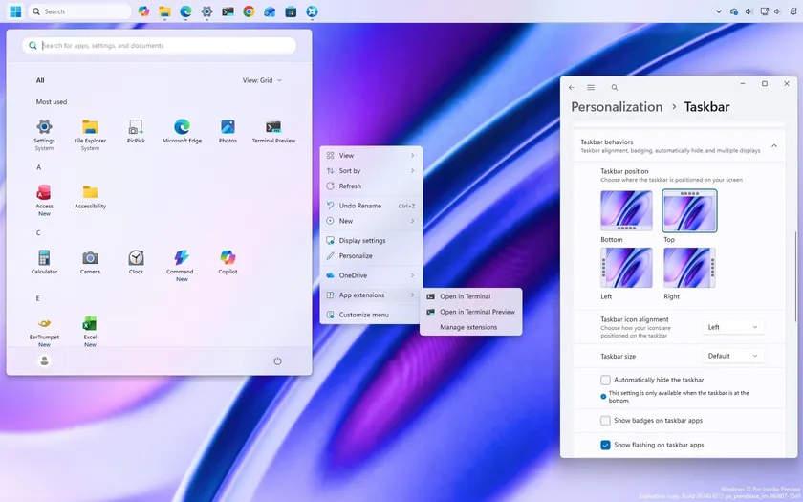803x502 pixels.
Task: Expand the New submenu in context menu
Action: (371, 221)
